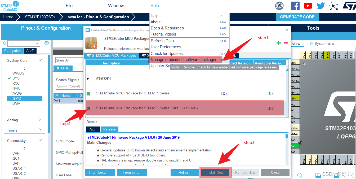356x179 pixels.
Task: Close the Embedded Software Packages Manager dialog
Action: [287, 30]
